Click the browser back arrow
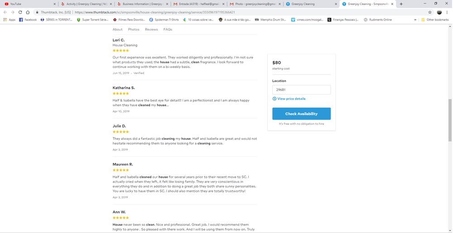 coord(5,12)
